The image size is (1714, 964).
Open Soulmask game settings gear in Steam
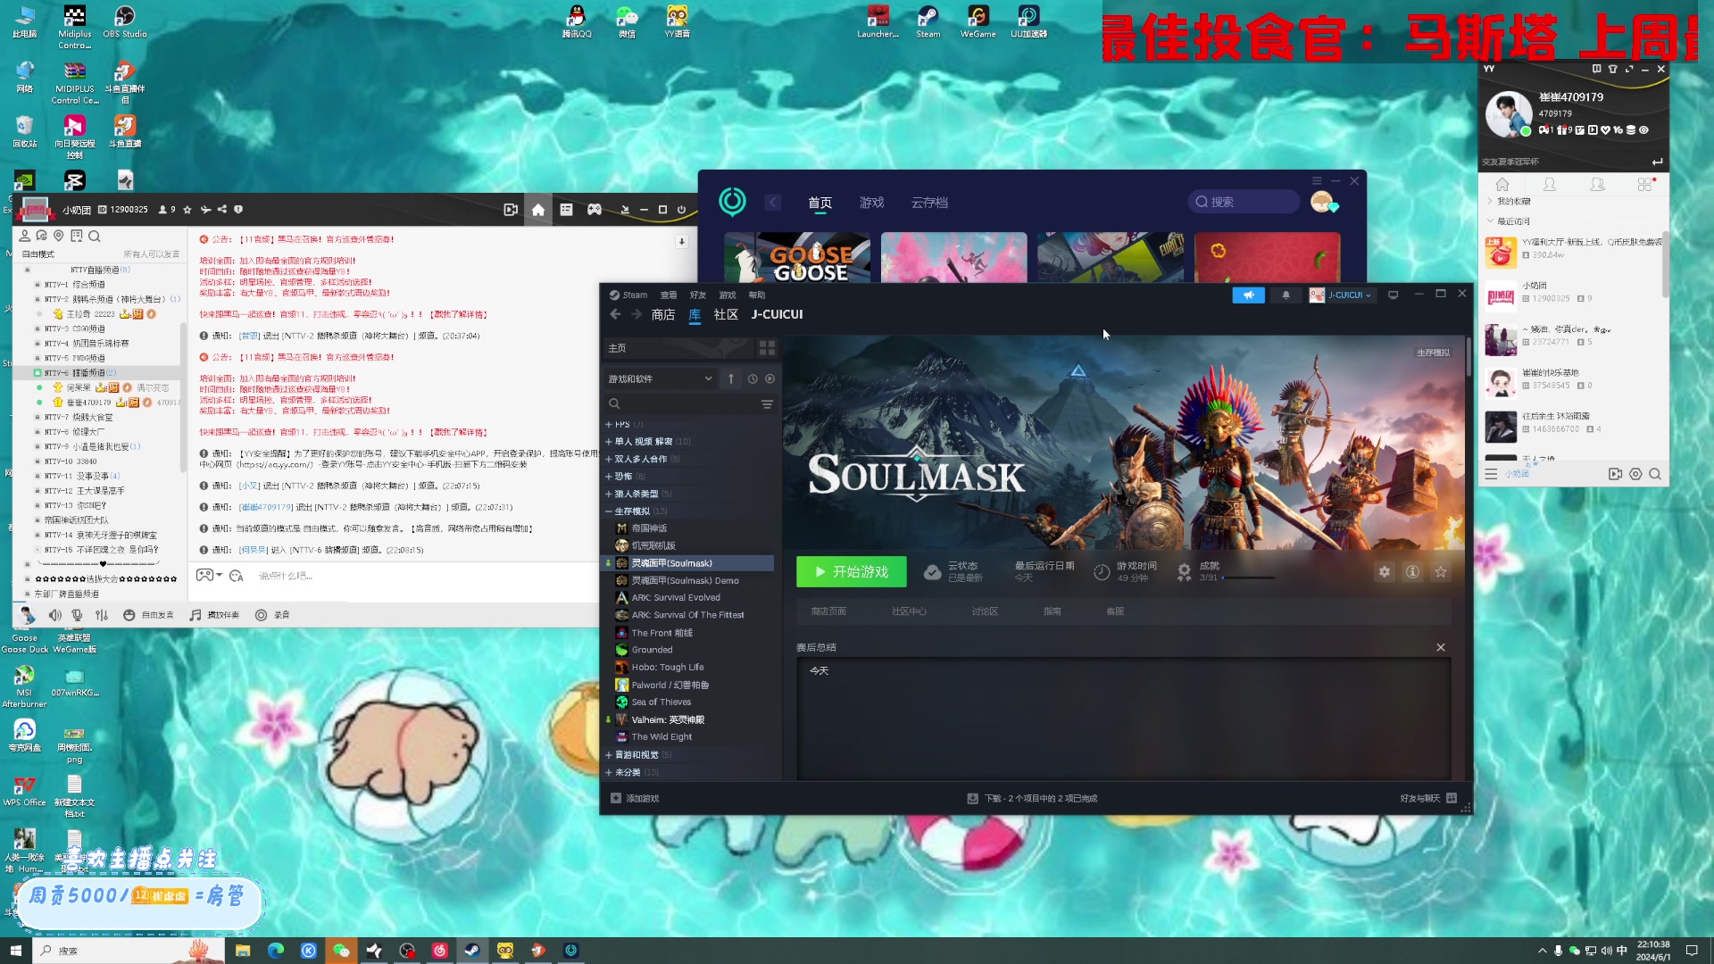(1384, 572)
